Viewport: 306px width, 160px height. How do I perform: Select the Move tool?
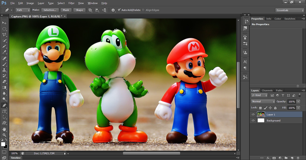tap(4, 23)
